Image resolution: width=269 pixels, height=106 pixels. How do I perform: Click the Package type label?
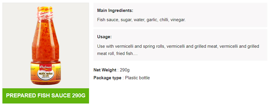pyautogui.click(x=107, y=78)
